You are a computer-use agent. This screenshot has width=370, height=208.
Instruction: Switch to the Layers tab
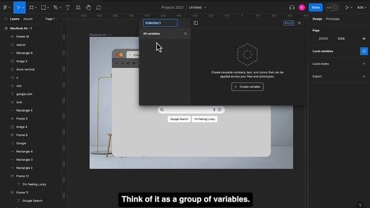point(14,19)
